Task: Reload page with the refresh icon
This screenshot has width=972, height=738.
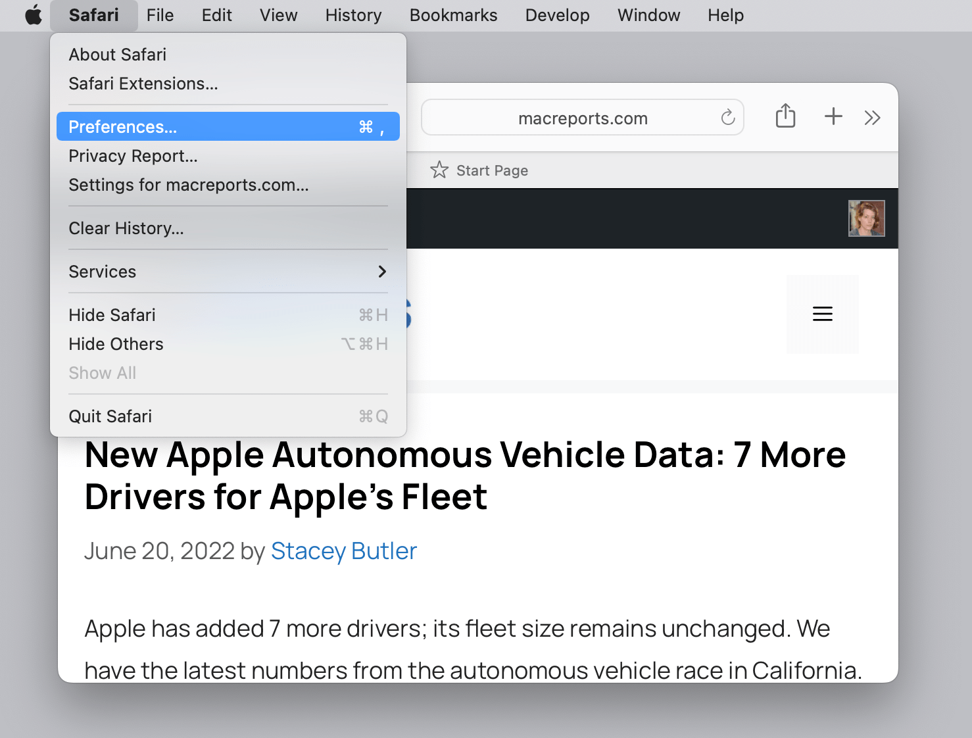Action: [x=728, y=118]
